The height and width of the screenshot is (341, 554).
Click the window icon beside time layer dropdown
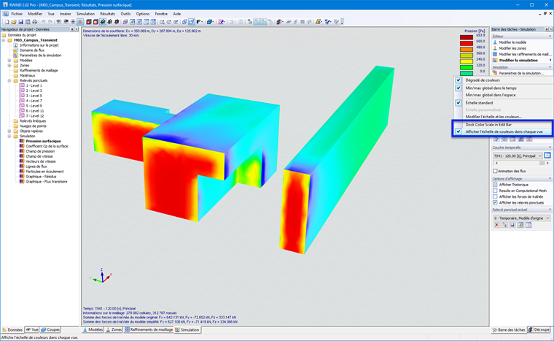coord(547,156)
